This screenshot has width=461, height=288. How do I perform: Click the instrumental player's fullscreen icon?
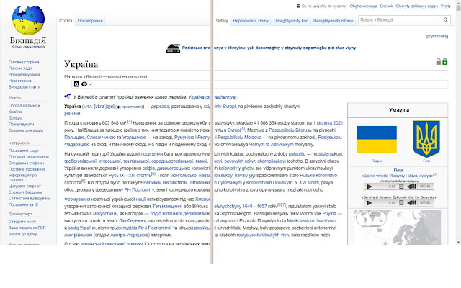tap(401, 186)
